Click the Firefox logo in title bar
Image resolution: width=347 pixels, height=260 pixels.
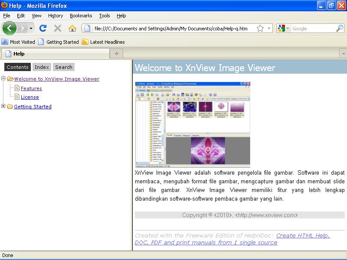pyautogui.click(x=4, y=5)
